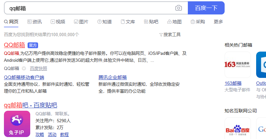Screen dimensions: 266x139
Task: Open 搜索工具 filter options
Action: (170, 35)
